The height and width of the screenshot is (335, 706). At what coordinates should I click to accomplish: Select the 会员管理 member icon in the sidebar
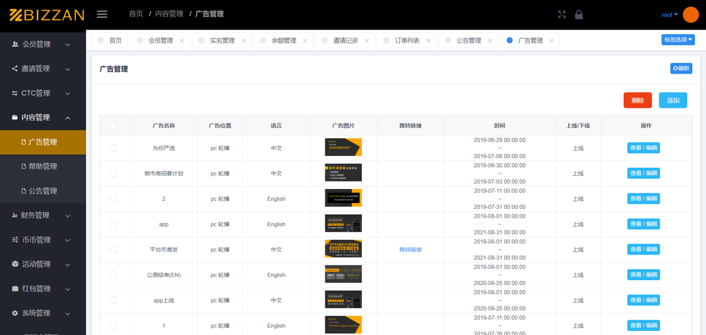(x=14, y=44)
